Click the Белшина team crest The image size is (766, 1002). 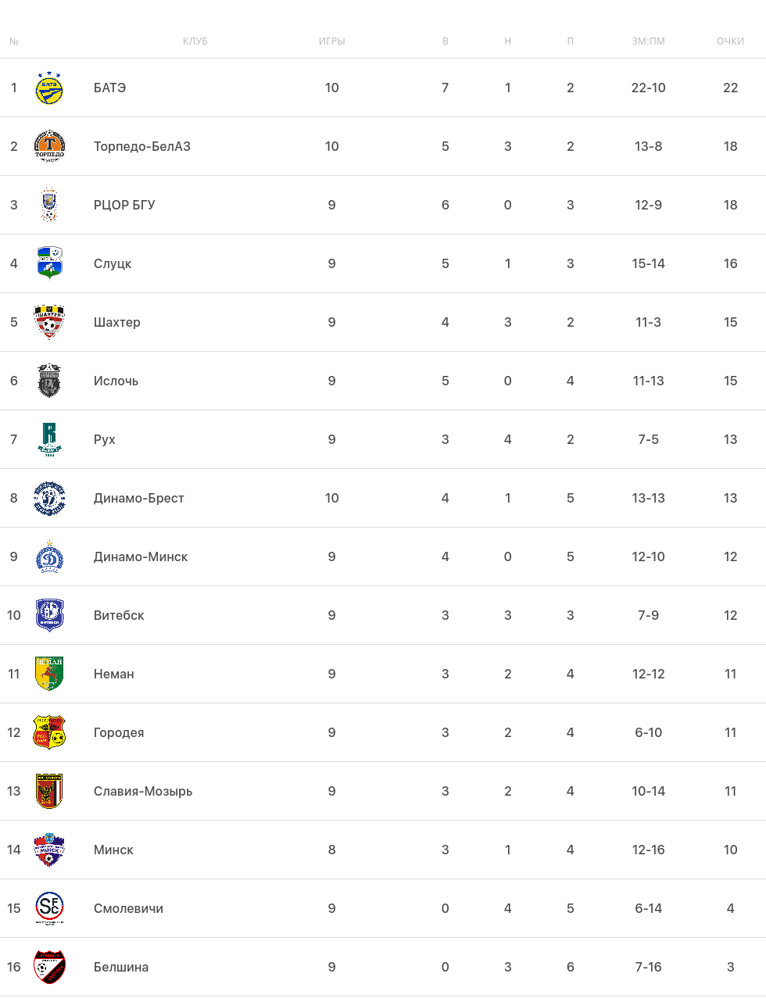tap(49, 967)
